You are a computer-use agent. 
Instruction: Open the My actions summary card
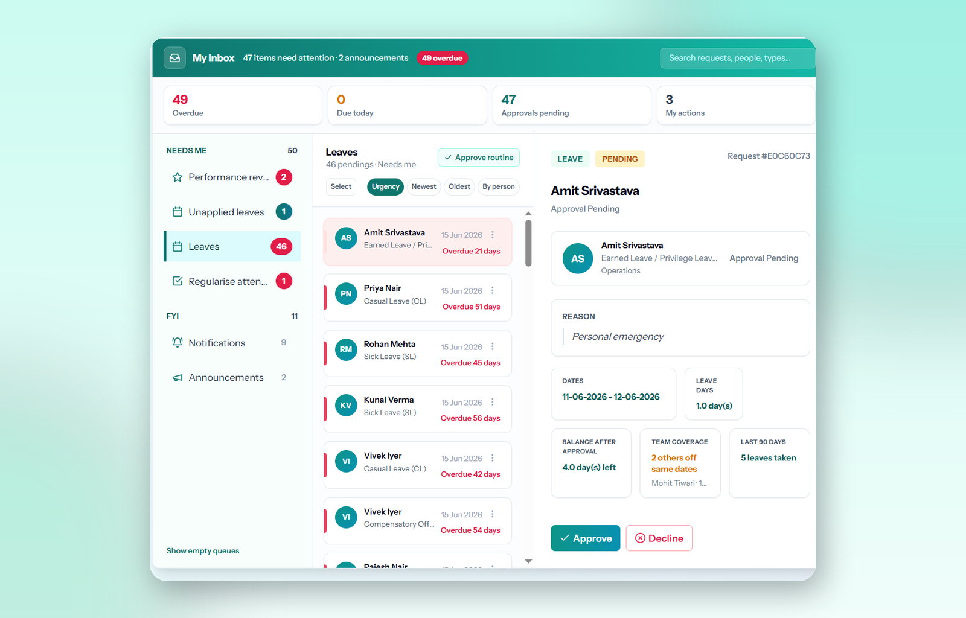pos(736,106)
